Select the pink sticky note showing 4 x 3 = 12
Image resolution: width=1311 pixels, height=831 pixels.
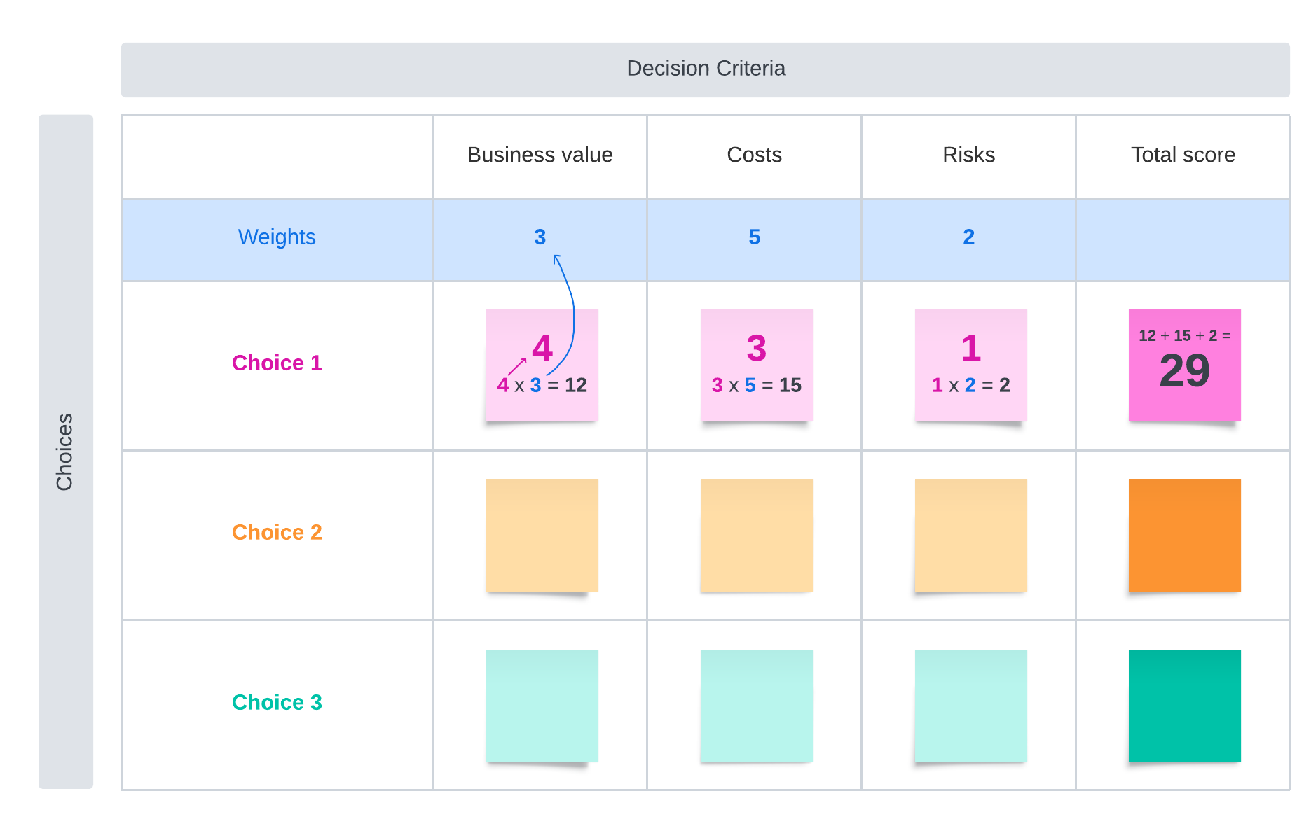click(542, 365)
